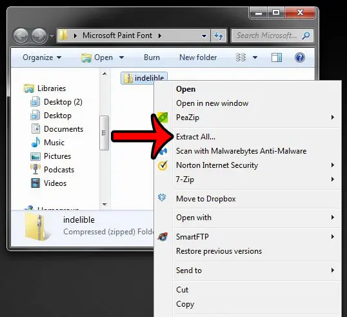Expand the Open button dropdown arrow
The image size is (347, 317).
tap(121, 57)
